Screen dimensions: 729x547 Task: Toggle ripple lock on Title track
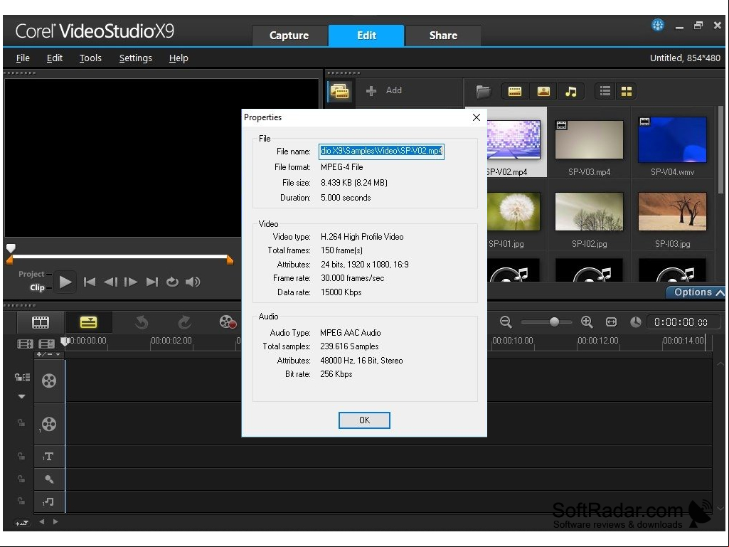[x=21, y=456]
